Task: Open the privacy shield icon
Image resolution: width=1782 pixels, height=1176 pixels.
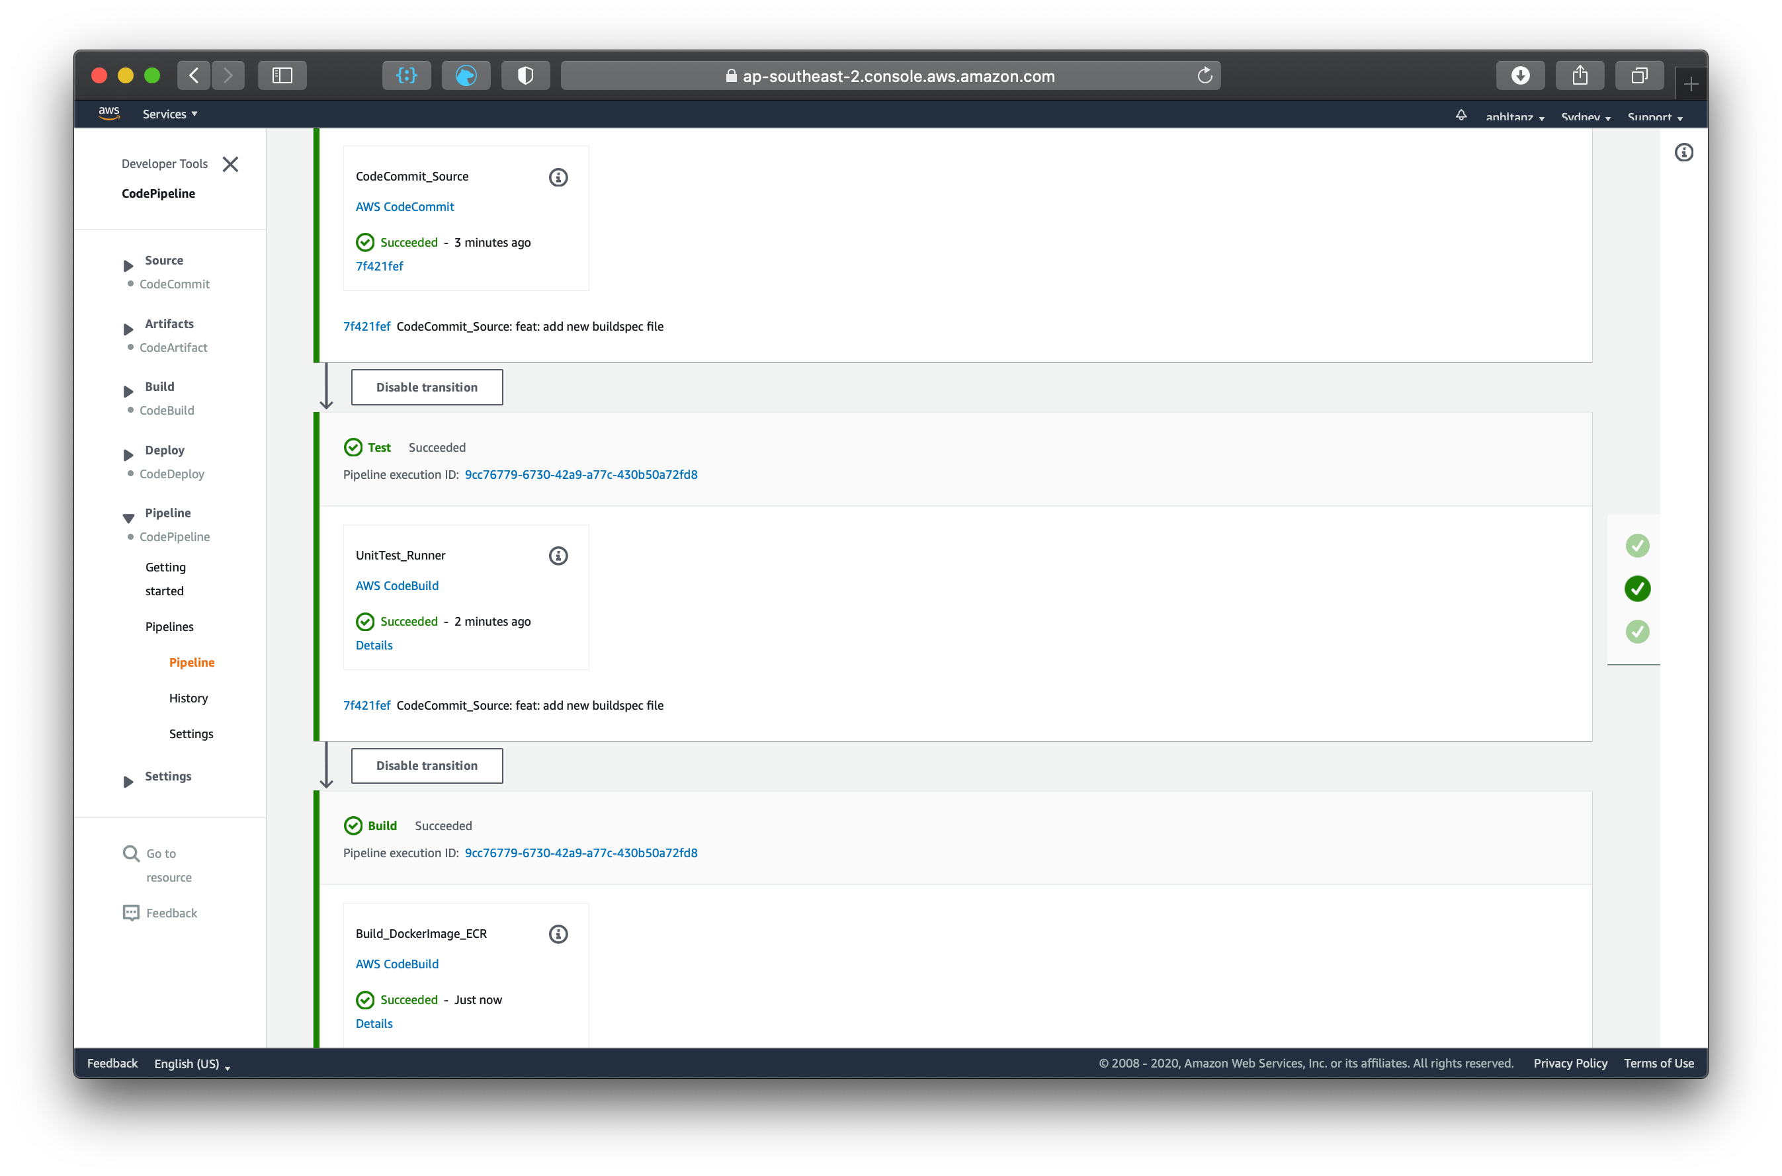Action: pos(525,76)
